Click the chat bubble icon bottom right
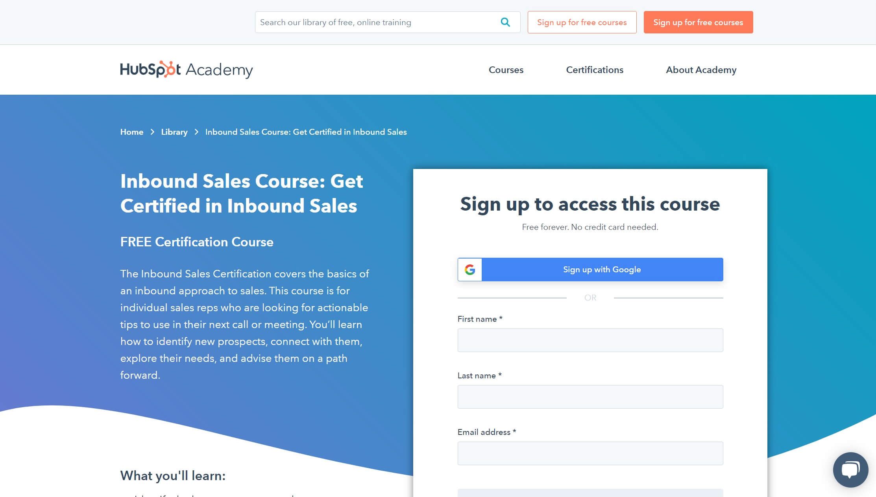Image resolution: width=876 pixels, height=497 pixels. point(850,469)
